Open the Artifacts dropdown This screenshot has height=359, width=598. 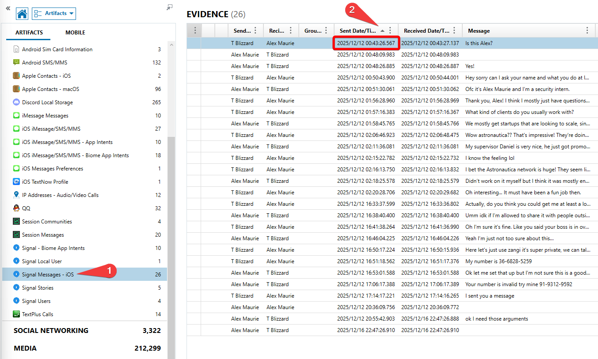coord(54,14)
